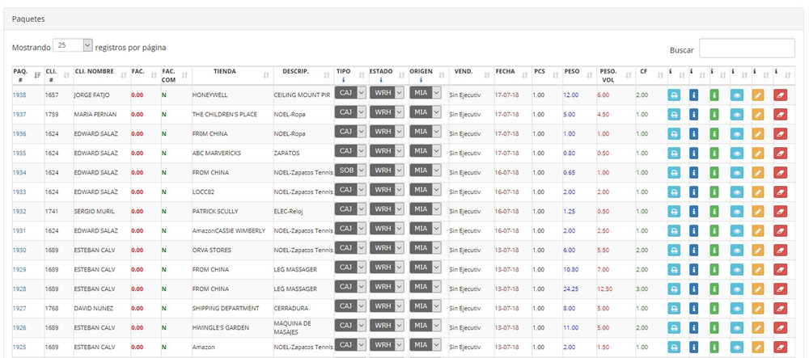Open records per page dropdown showing 25
This screenshot has height=358, width=809.
[x=73, y=45]
